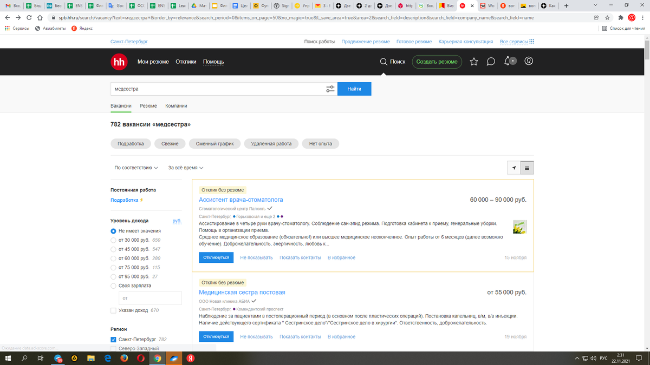Viewport: 650px width, 365px height.
Task: Add Медицинская сестра постовая to favorites
Action: tap(341, 337)
